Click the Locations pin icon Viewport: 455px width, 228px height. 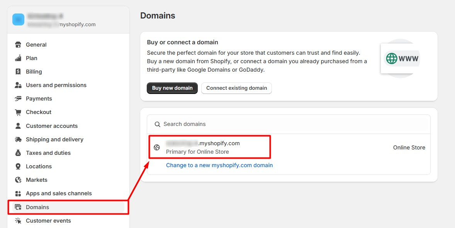click(x=18, y=166)
